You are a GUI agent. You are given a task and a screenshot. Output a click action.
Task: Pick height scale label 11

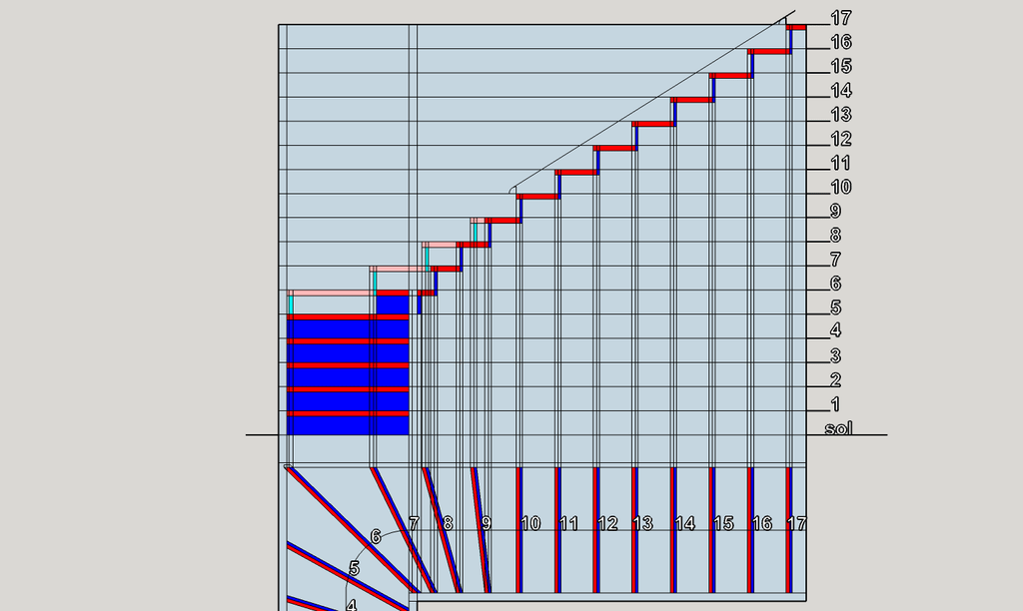841,163
